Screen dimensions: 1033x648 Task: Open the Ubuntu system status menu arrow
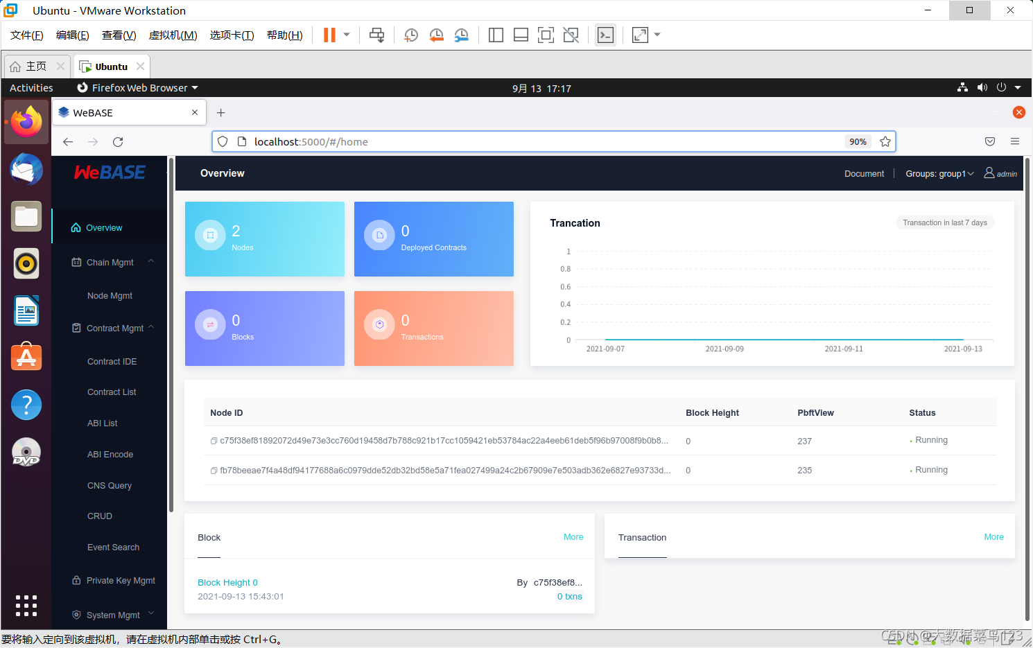(x=1018, y=88)
